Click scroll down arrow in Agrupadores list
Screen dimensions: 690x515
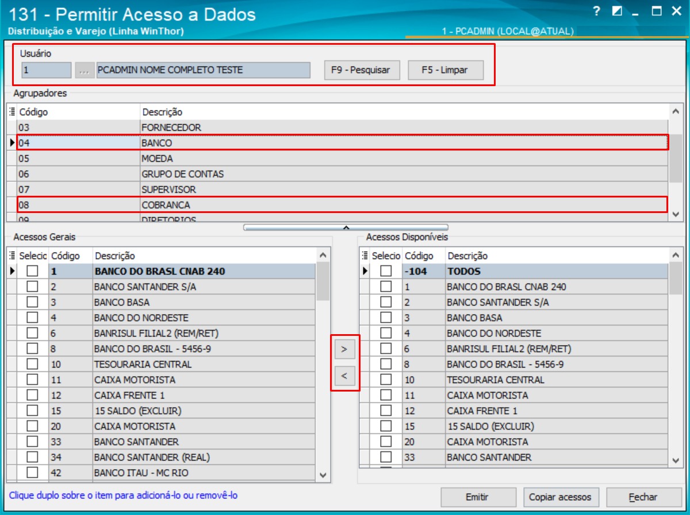coord(675,214)
